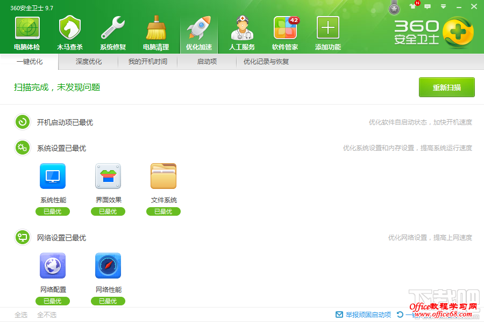This screenshot has width=484, height=322.
Task: Click 已最优 badge under 系统性能
Action: [53, 211]
